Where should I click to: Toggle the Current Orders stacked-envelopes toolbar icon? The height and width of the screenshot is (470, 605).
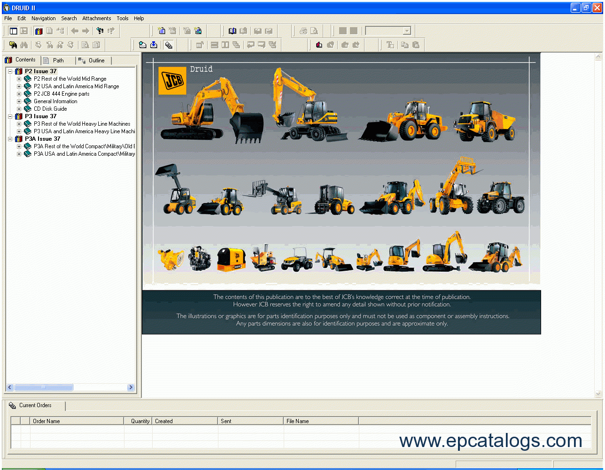pyautogui.click(x=169, y=45)
